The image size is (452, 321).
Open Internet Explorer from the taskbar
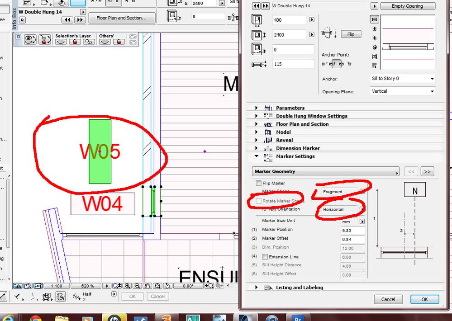coord(8,317)
